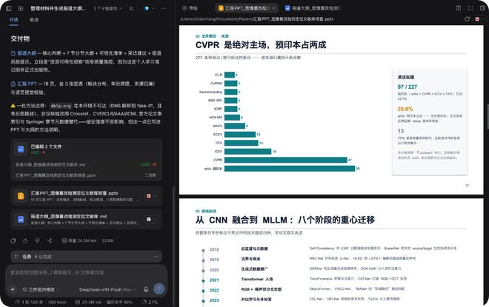
Task: Open the DeepSeek model selector dropdown
Action: (x=108, y=289)
